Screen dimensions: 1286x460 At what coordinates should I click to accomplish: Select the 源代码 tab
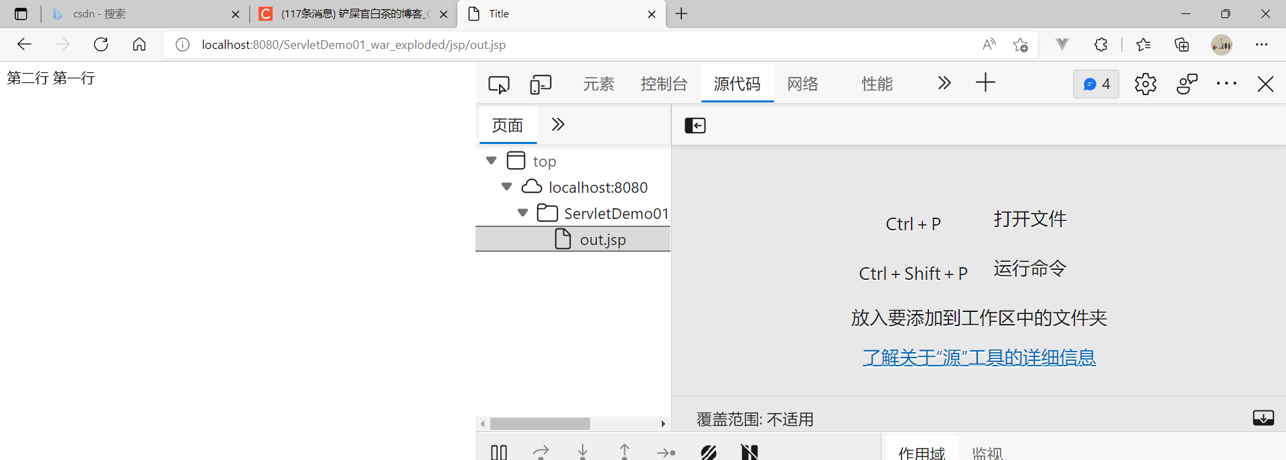(737, 84)
